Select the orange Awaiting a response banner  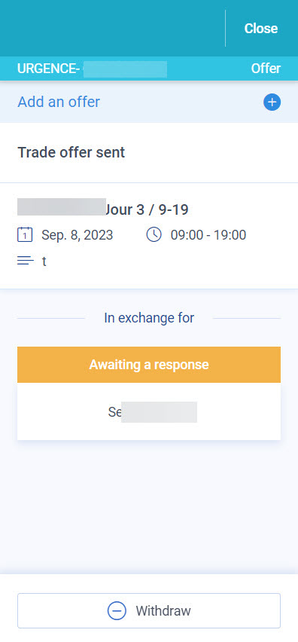pos(149,365)
